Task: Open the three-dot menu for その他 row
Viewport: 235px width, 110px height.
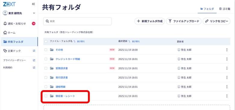Action: point(227,50)
